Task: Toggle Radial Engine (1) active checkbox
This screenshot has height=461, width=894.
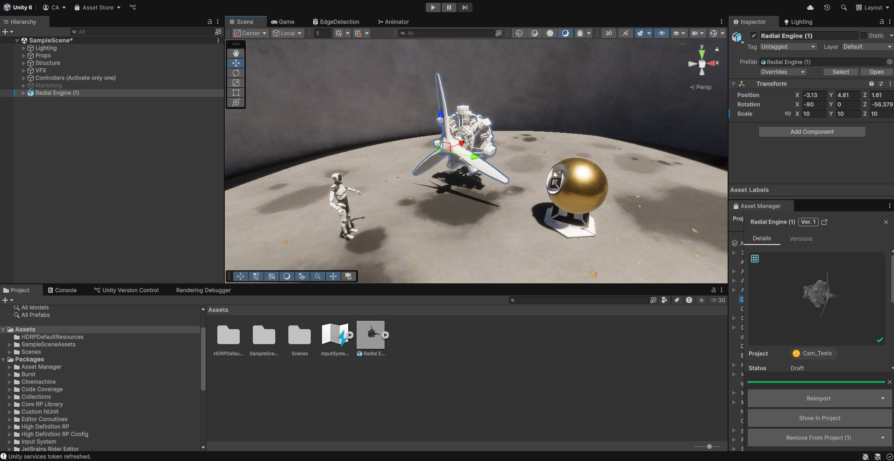Action: tap(754, 36)
